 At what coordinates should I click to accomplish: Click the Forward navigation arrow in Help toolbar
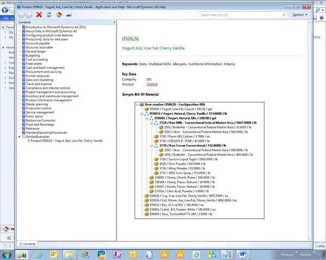pyautogui.click(x=29, y=15)
